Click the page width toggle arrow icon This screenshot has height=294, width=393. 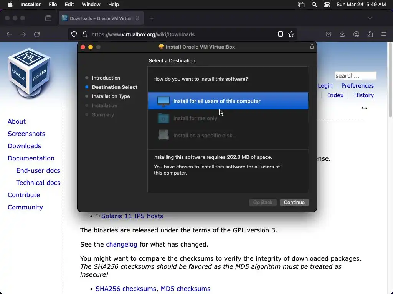click(x=364, y=108)
